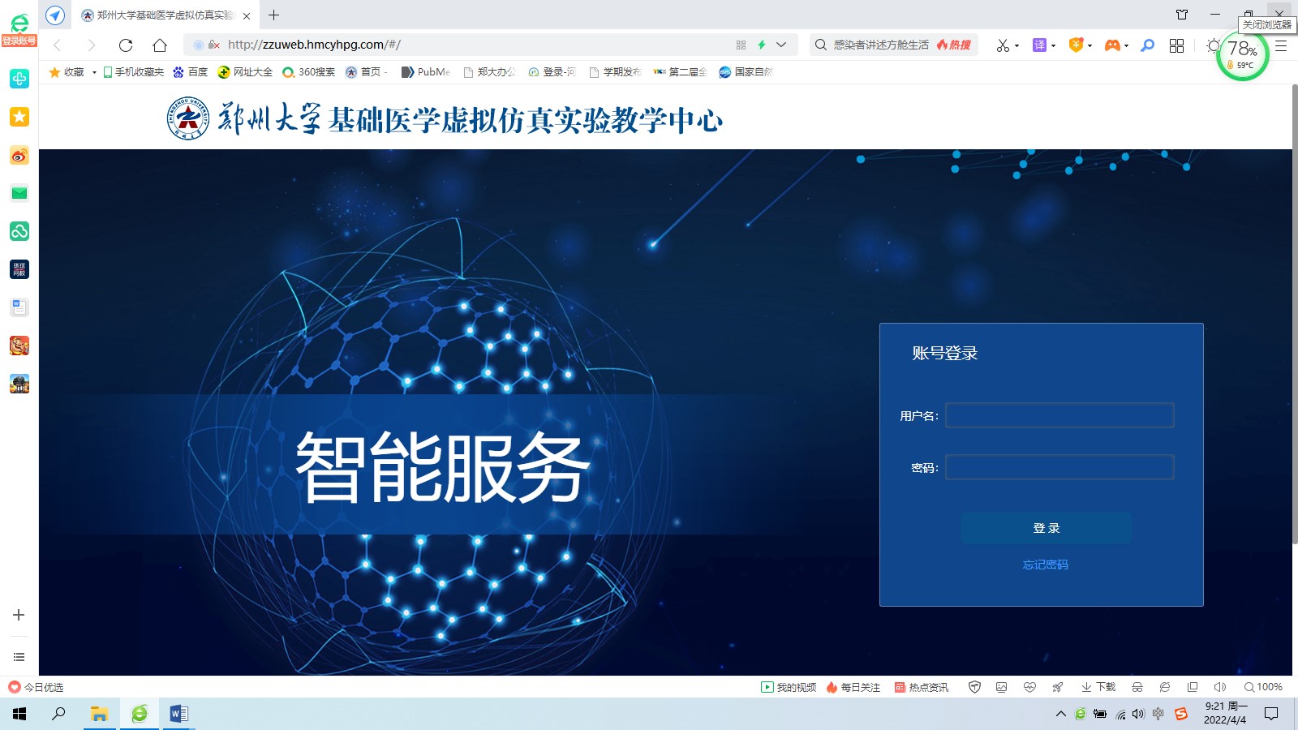1298x730 pixels.
Task: Open the 手机收藏夹 bookmark
Action: tap(133, 72)
